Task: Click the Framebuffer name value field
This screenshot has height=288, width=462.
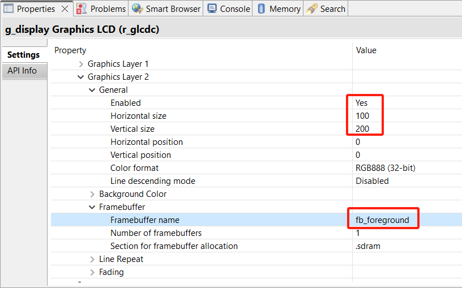Action: [x=378, y=220]
